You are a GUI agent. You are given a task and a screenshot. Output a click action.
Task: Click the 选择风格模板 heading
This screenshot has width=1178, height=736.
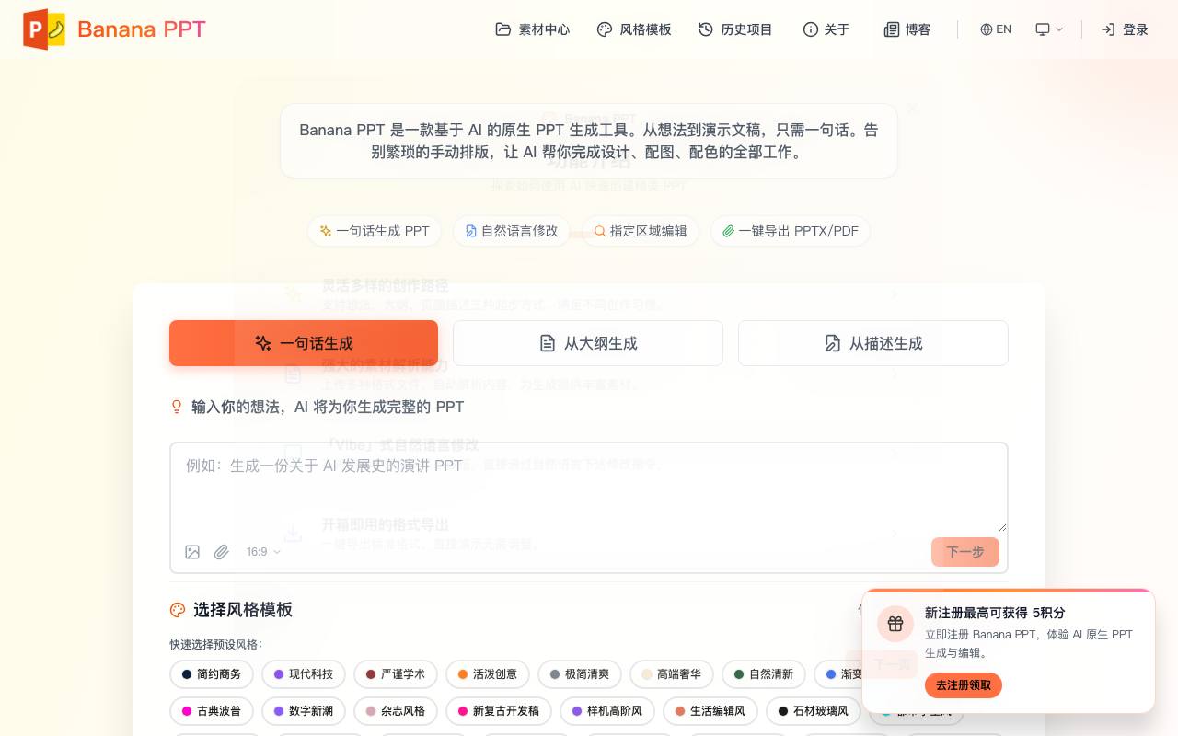(243, 610)
